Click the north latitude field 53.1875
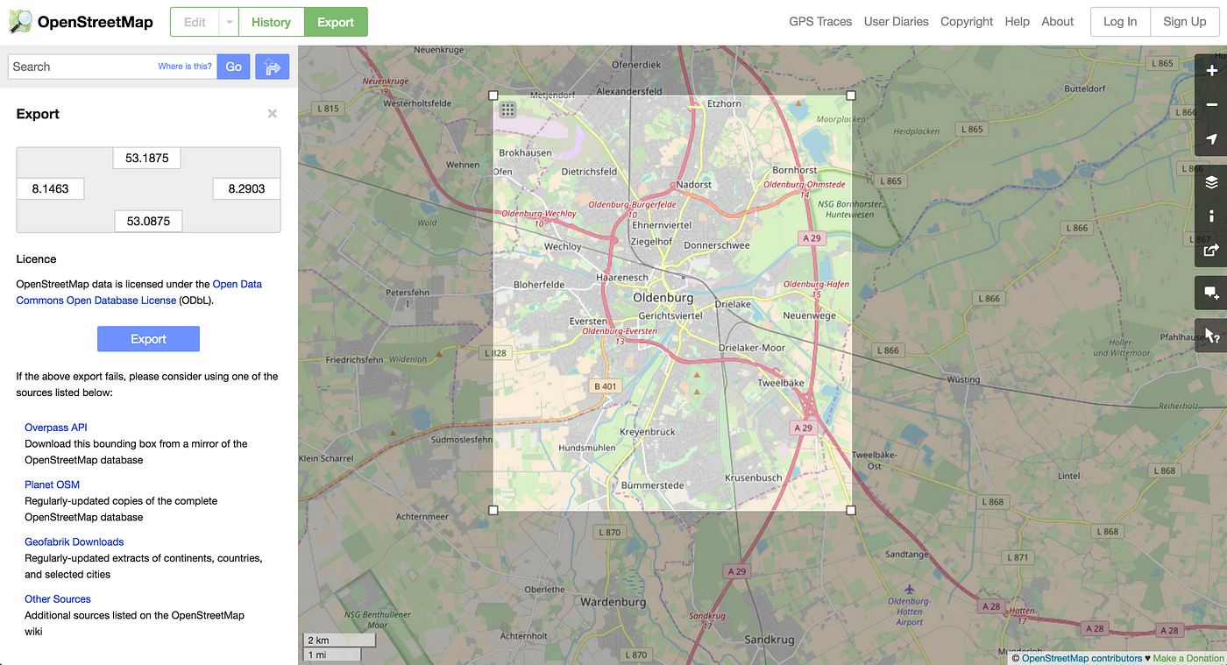 tap(147, 159)
